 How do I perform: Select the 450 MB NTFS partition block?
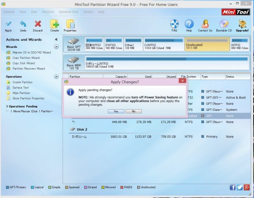pyautogui.click(x=240, y=44)
